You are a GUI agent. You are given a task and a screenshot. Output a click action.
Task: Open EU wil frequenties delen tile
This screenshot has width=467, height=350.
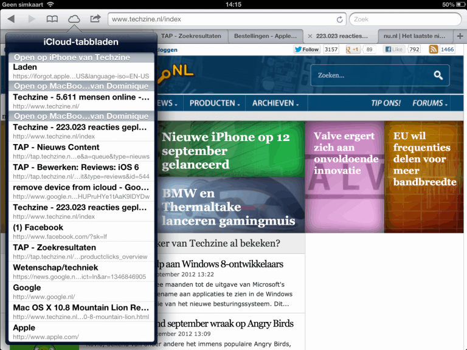(x=424, y=177)
